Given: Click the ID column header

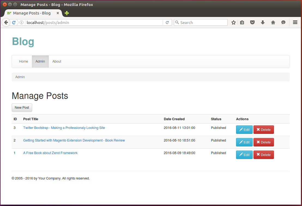Looking at the screenshot, I should [x=15, y=119].
